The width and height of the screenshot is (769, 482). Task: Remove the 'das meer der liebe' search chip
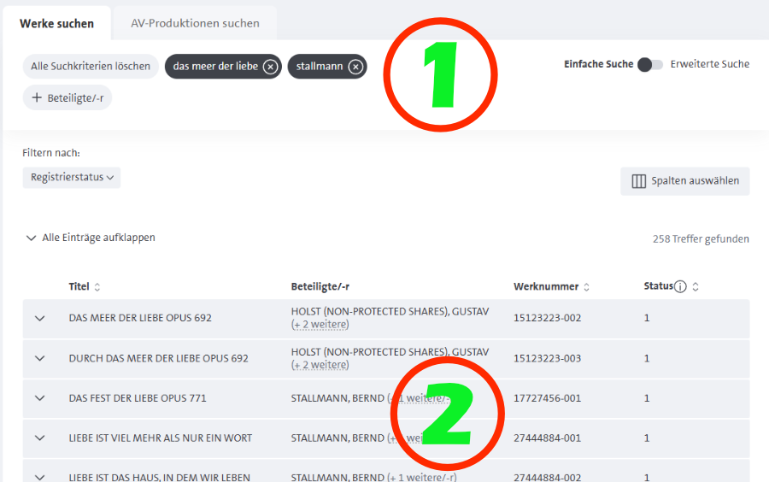[270, 67]
